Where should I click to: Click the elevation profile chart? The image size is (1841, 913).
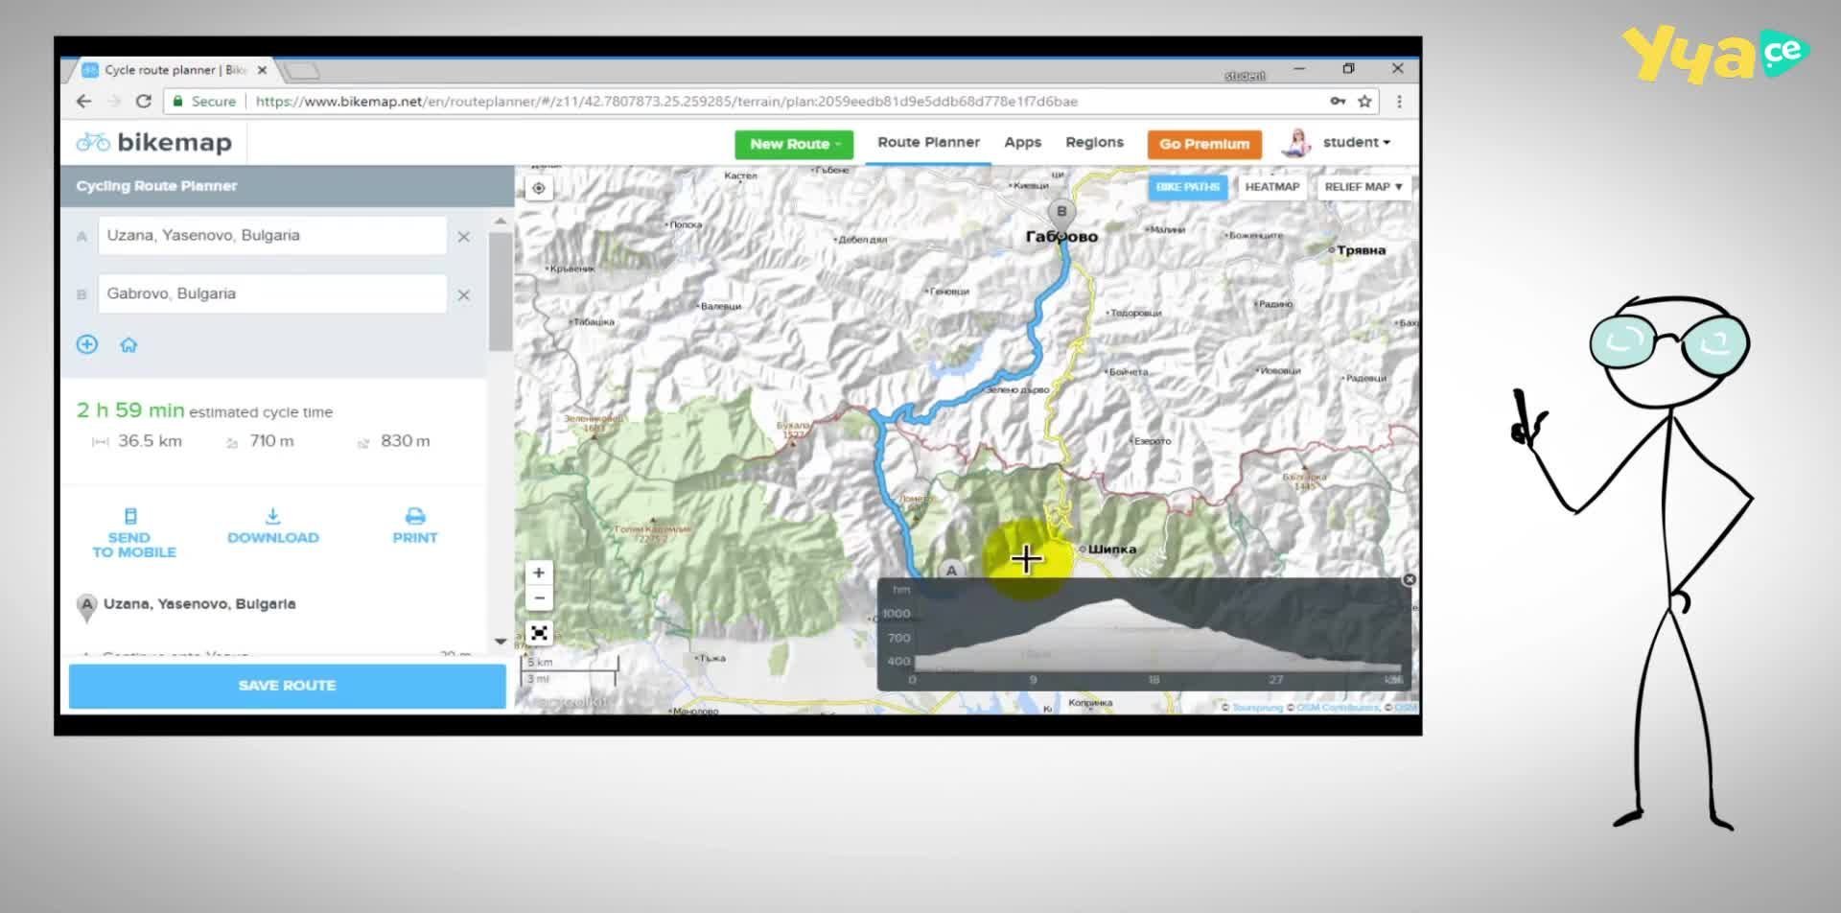(x=1144, y=634)
